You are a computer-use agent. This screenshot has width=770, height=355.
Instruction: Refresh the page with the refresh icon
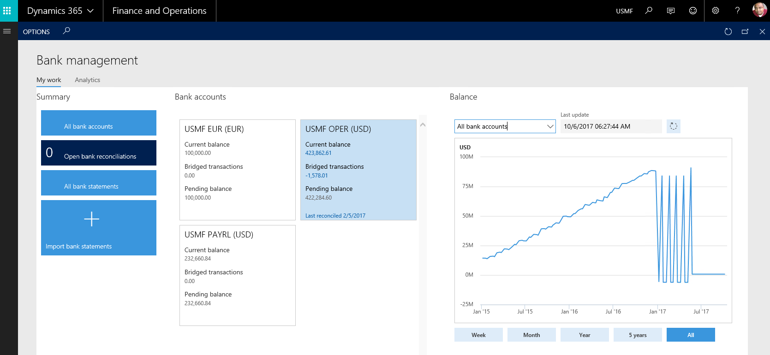(728, 31)
